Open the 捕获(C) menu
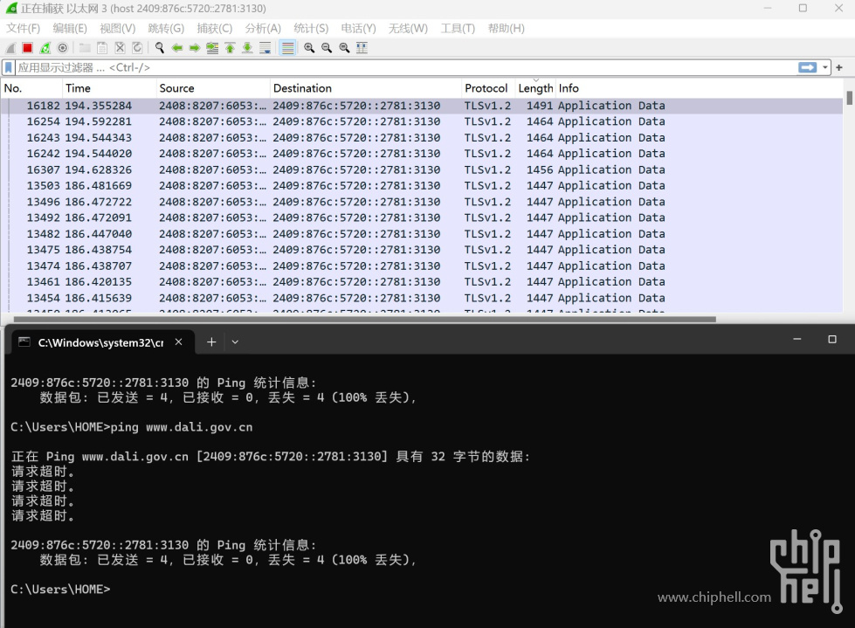Image resolution: width=855 pixels, height=628 pixels. click(x=215, y=28)
